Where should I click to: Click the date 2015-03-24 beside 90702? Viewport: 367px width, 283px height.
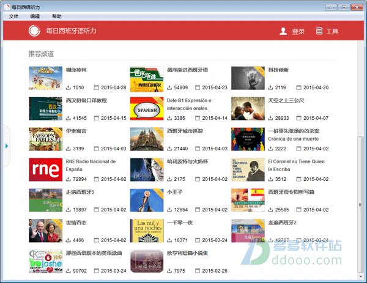point(114,271)
